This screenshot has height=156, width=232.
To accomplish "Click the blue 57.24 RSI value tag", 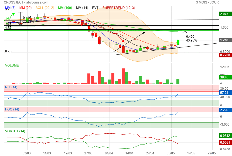I will click(225, 93).
